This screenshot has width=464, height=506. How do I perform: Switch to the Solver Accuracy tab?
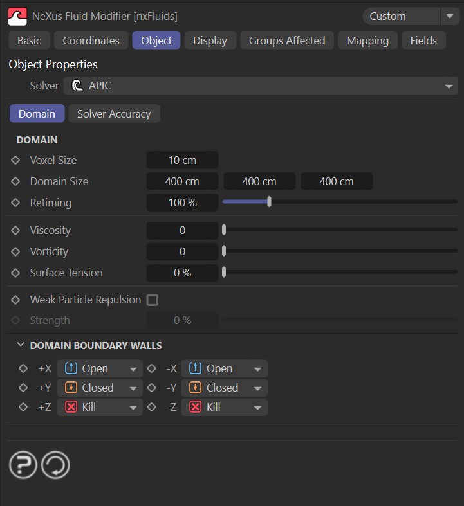click(x=114, y=114)
